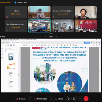Click the Unmute microphone button
Image resolution: width=102 pixels, height=102 pixels.
coord(21,99)
